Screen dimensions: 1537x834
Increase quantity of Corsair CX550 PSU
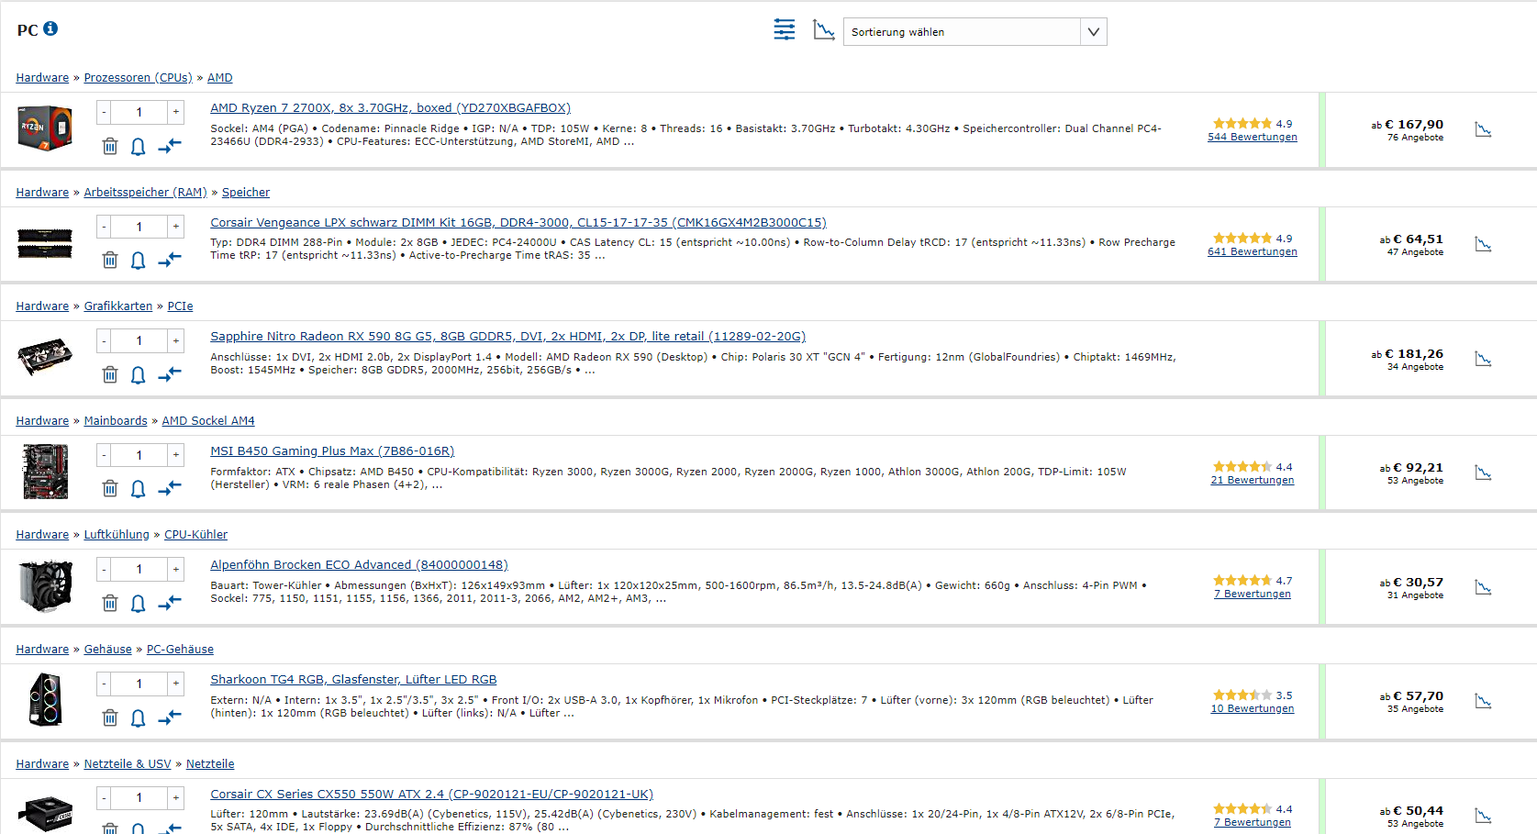click(175, 798)
